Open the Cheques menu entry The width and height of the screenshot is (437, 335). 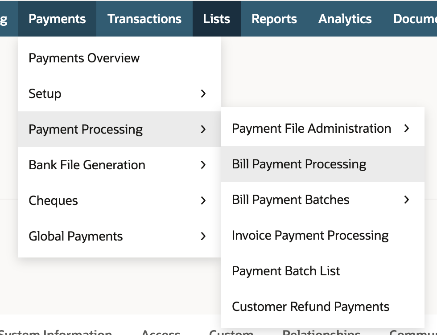click(x=120, y=200)
